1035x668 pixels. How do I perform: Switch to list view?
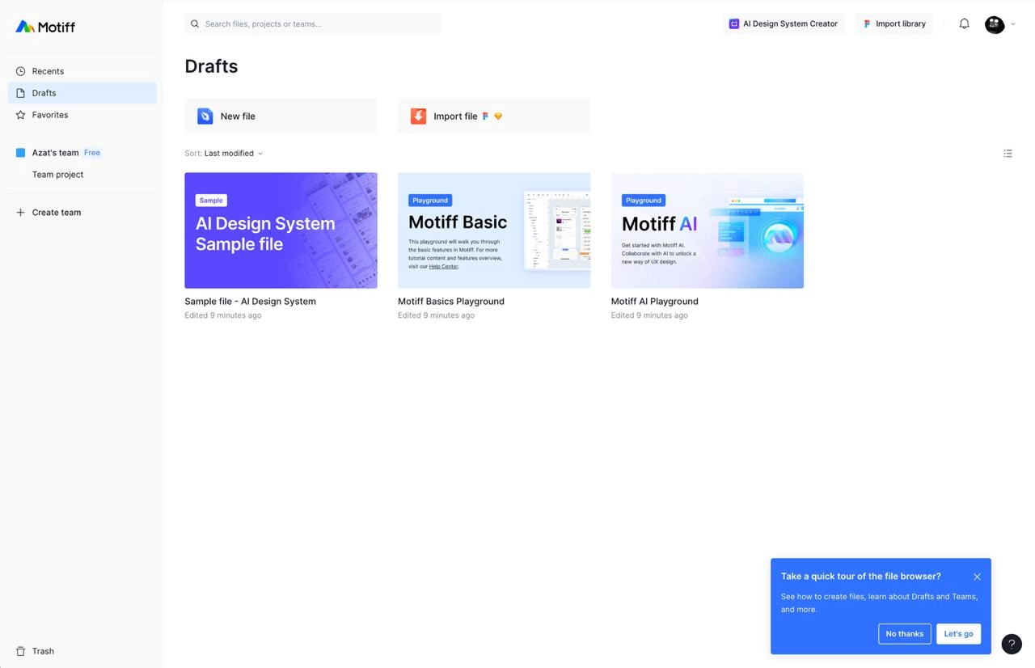click(x=1008, y=154)
